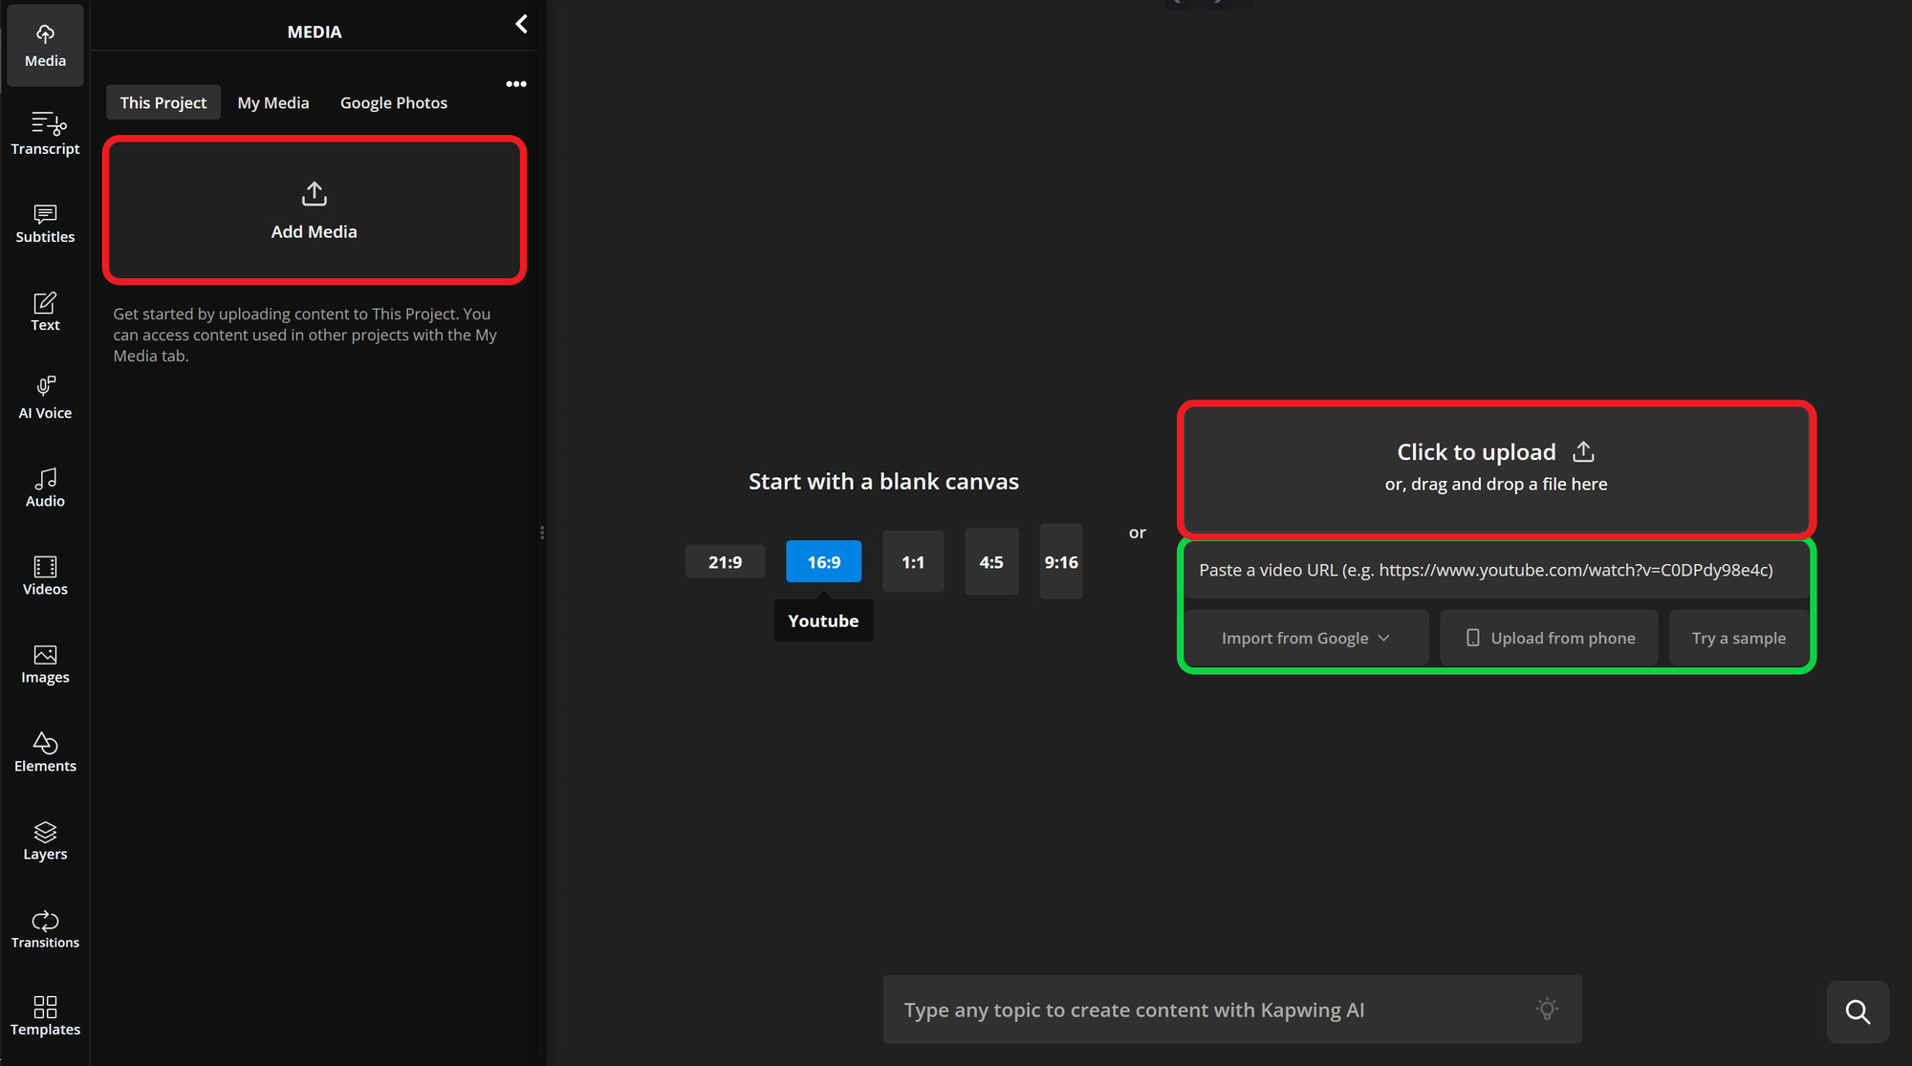Click the Add Media button
The height and width of the screenshot is (1066, 1912).
click(314, 210)
